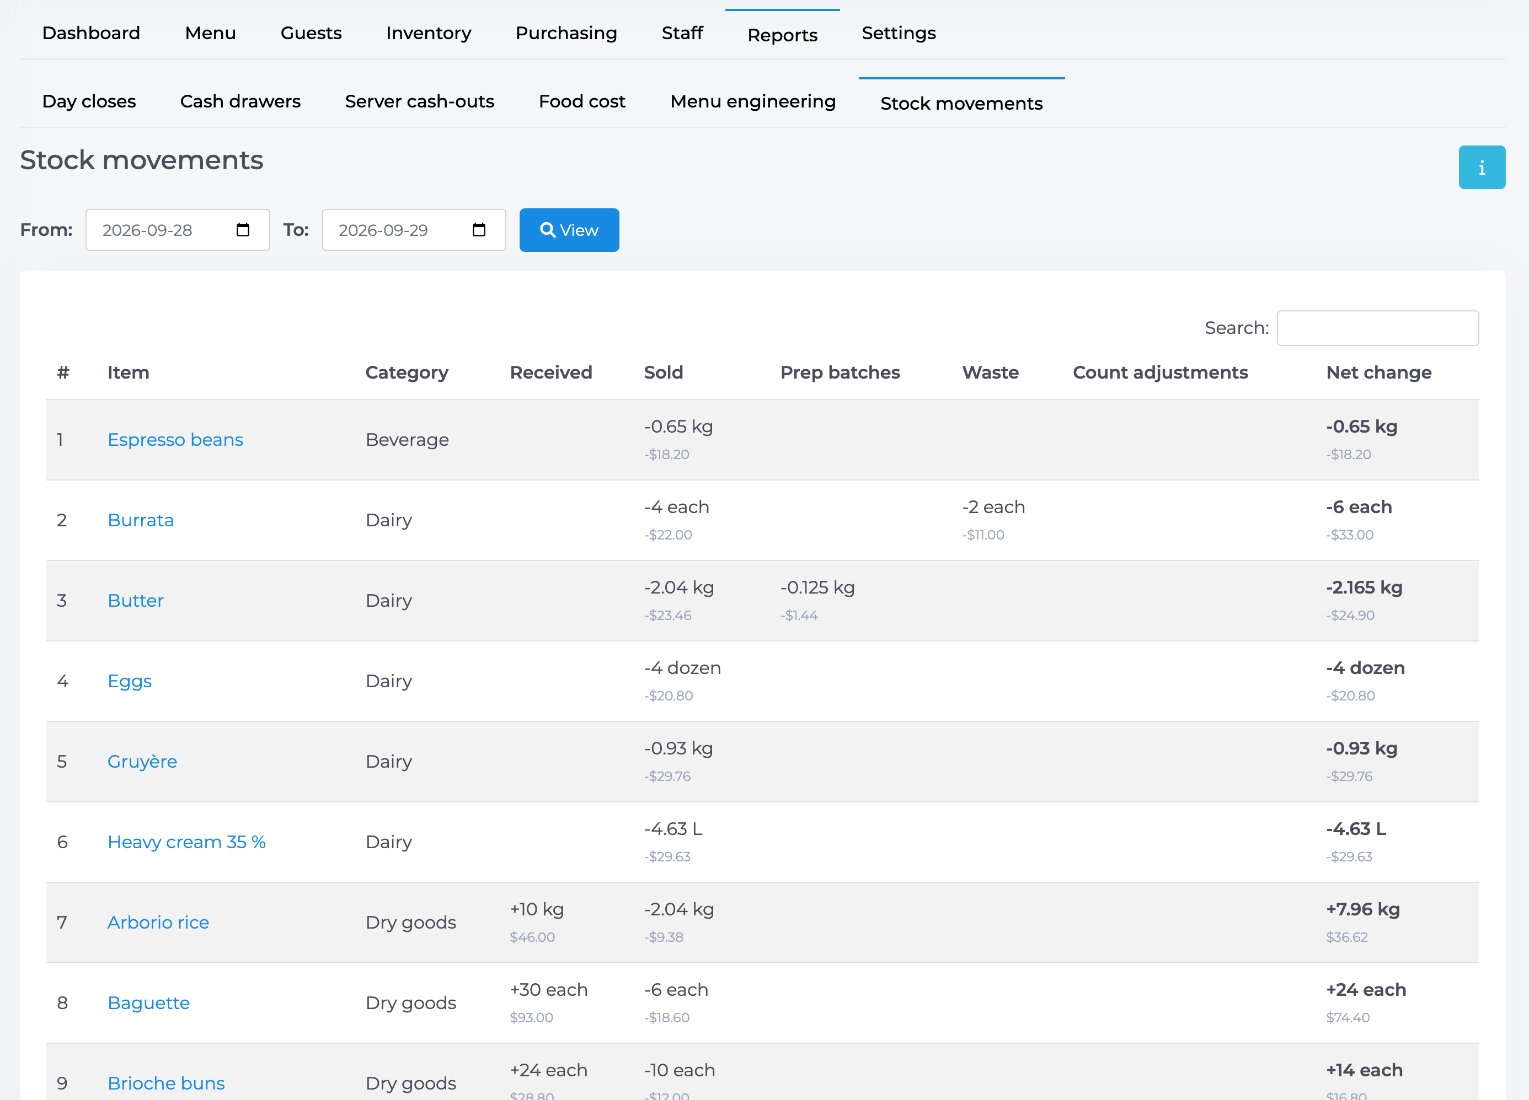
Task: Show Server cash-outs report
Action: tap(419, 101)
